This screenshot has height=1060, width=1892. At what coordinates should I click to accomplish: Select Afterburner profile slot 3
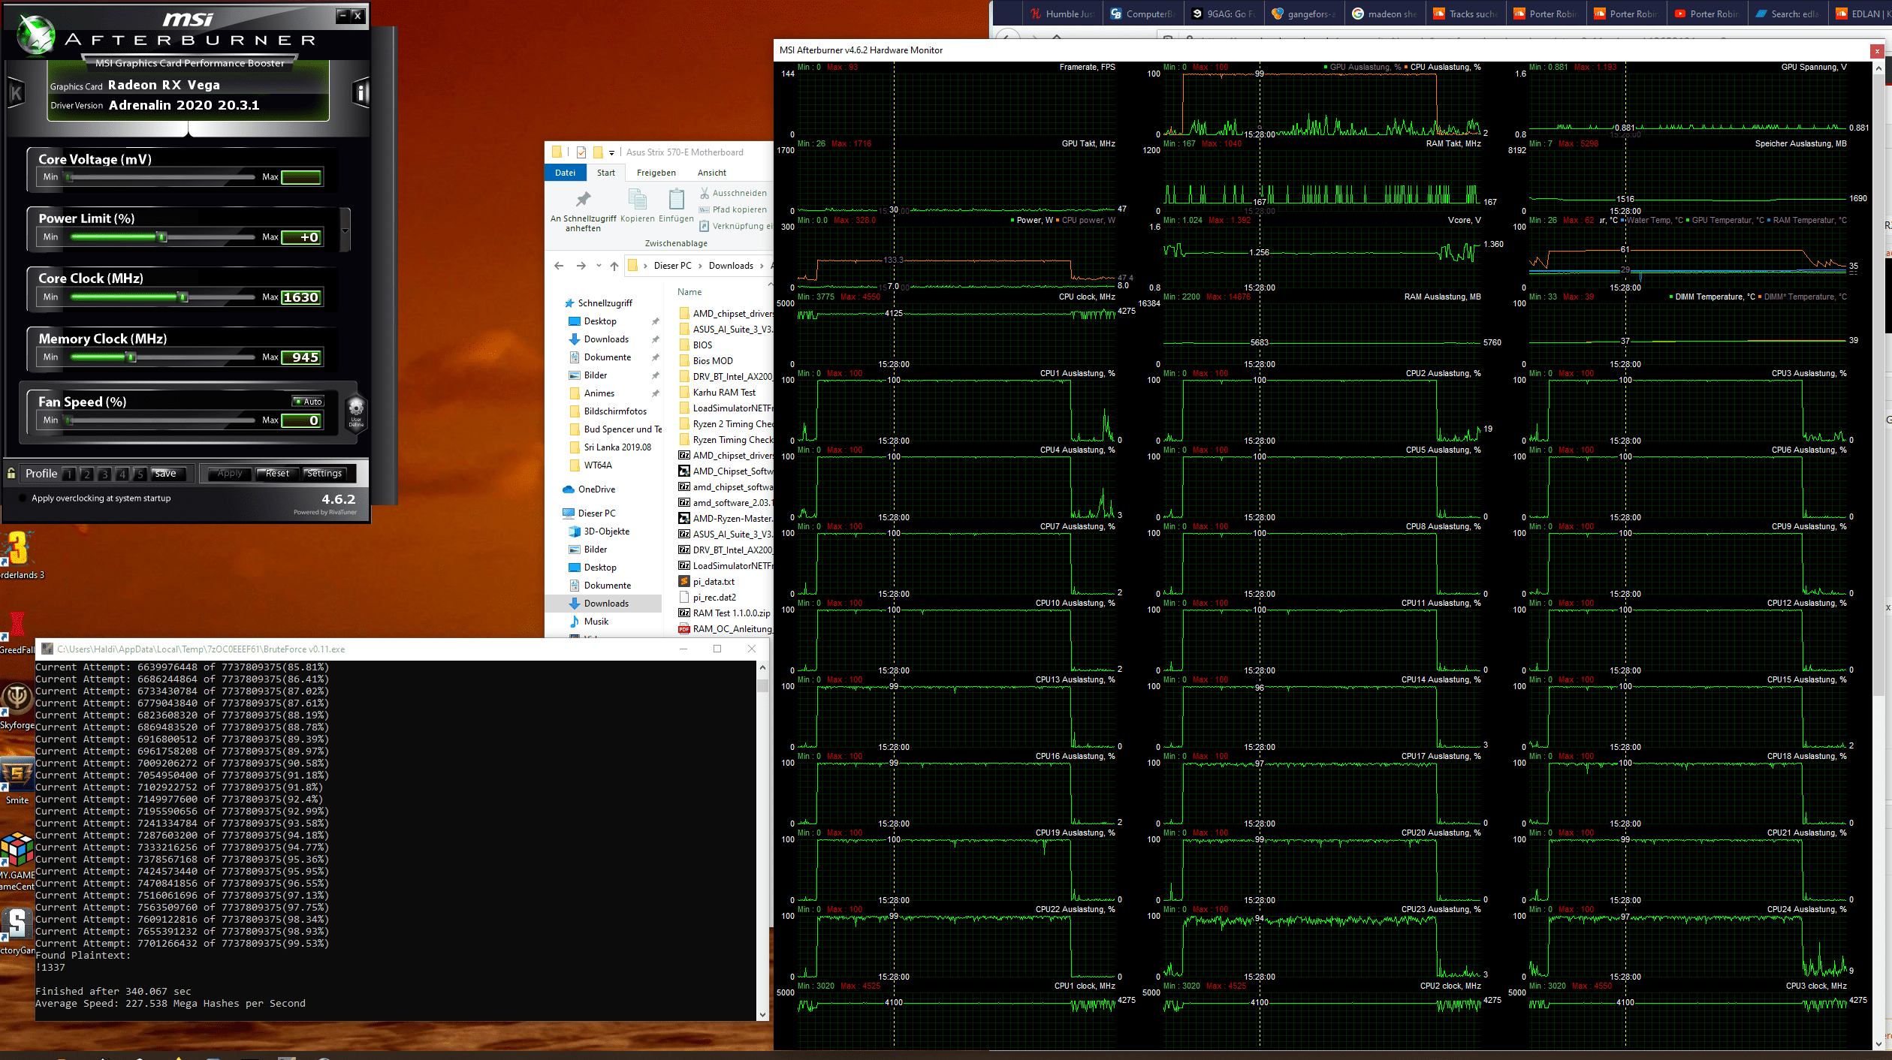click(x=105, y=474)
